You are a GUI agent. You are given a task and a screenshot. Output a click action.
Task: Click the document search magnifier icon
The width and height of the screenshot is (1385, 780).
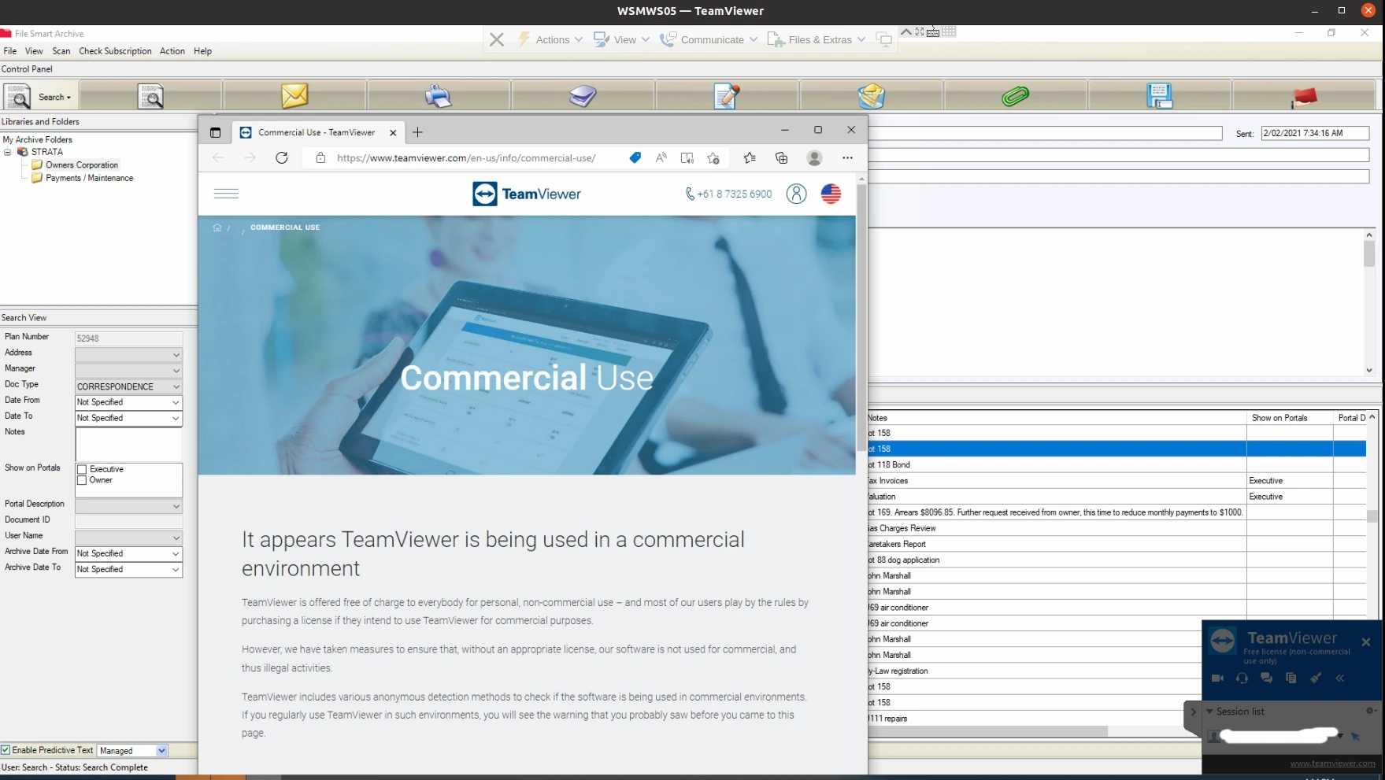coord(150,96)
